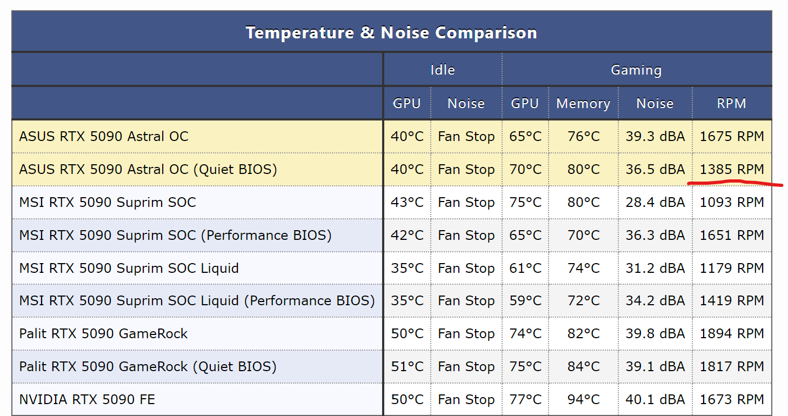
Task: Click the RPM column header
Action: click(x=731, y=103)
